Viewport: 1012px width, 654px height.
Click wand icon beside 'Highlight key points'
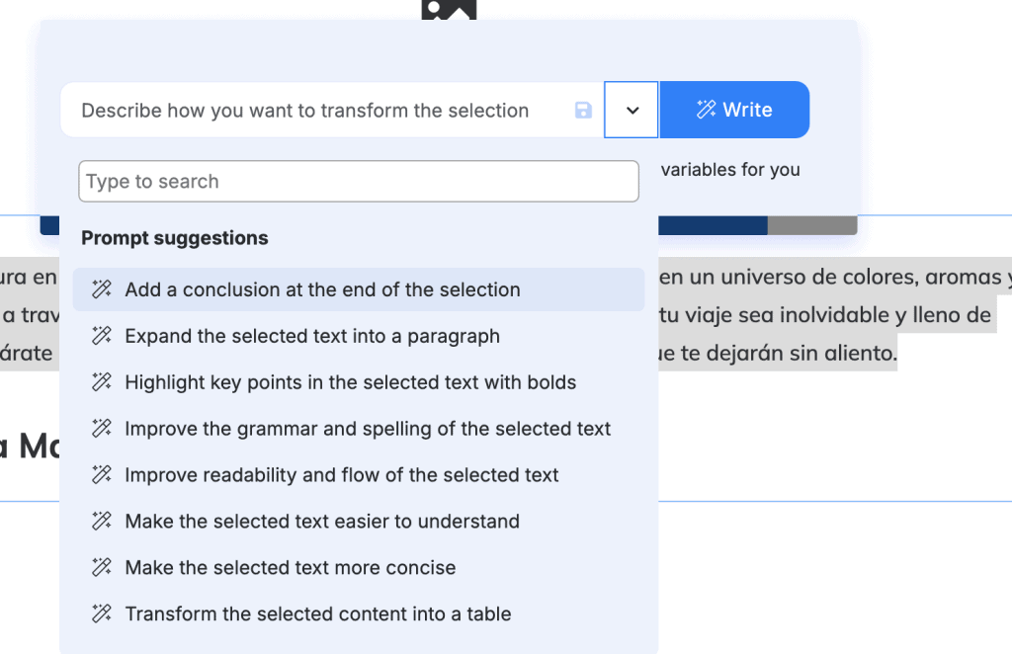click(102, 382)
